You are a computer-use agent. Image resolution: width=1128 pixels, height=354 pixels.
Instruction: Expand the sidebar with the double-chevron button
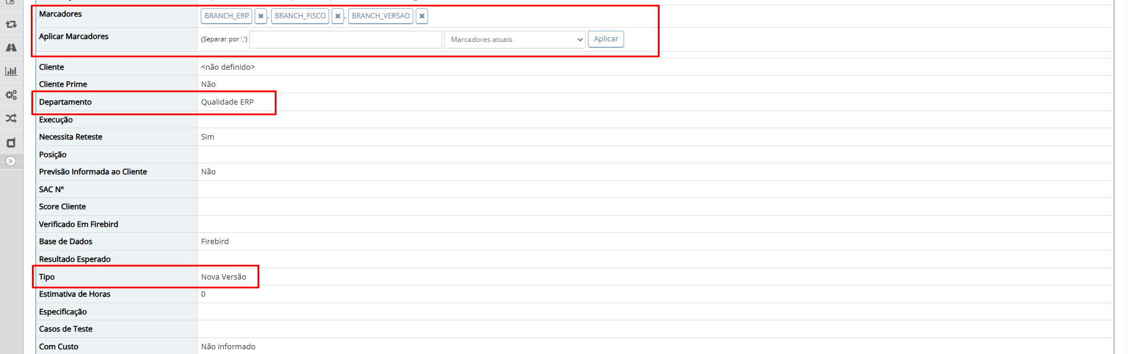pyautogui.click(x=11, y=161)
